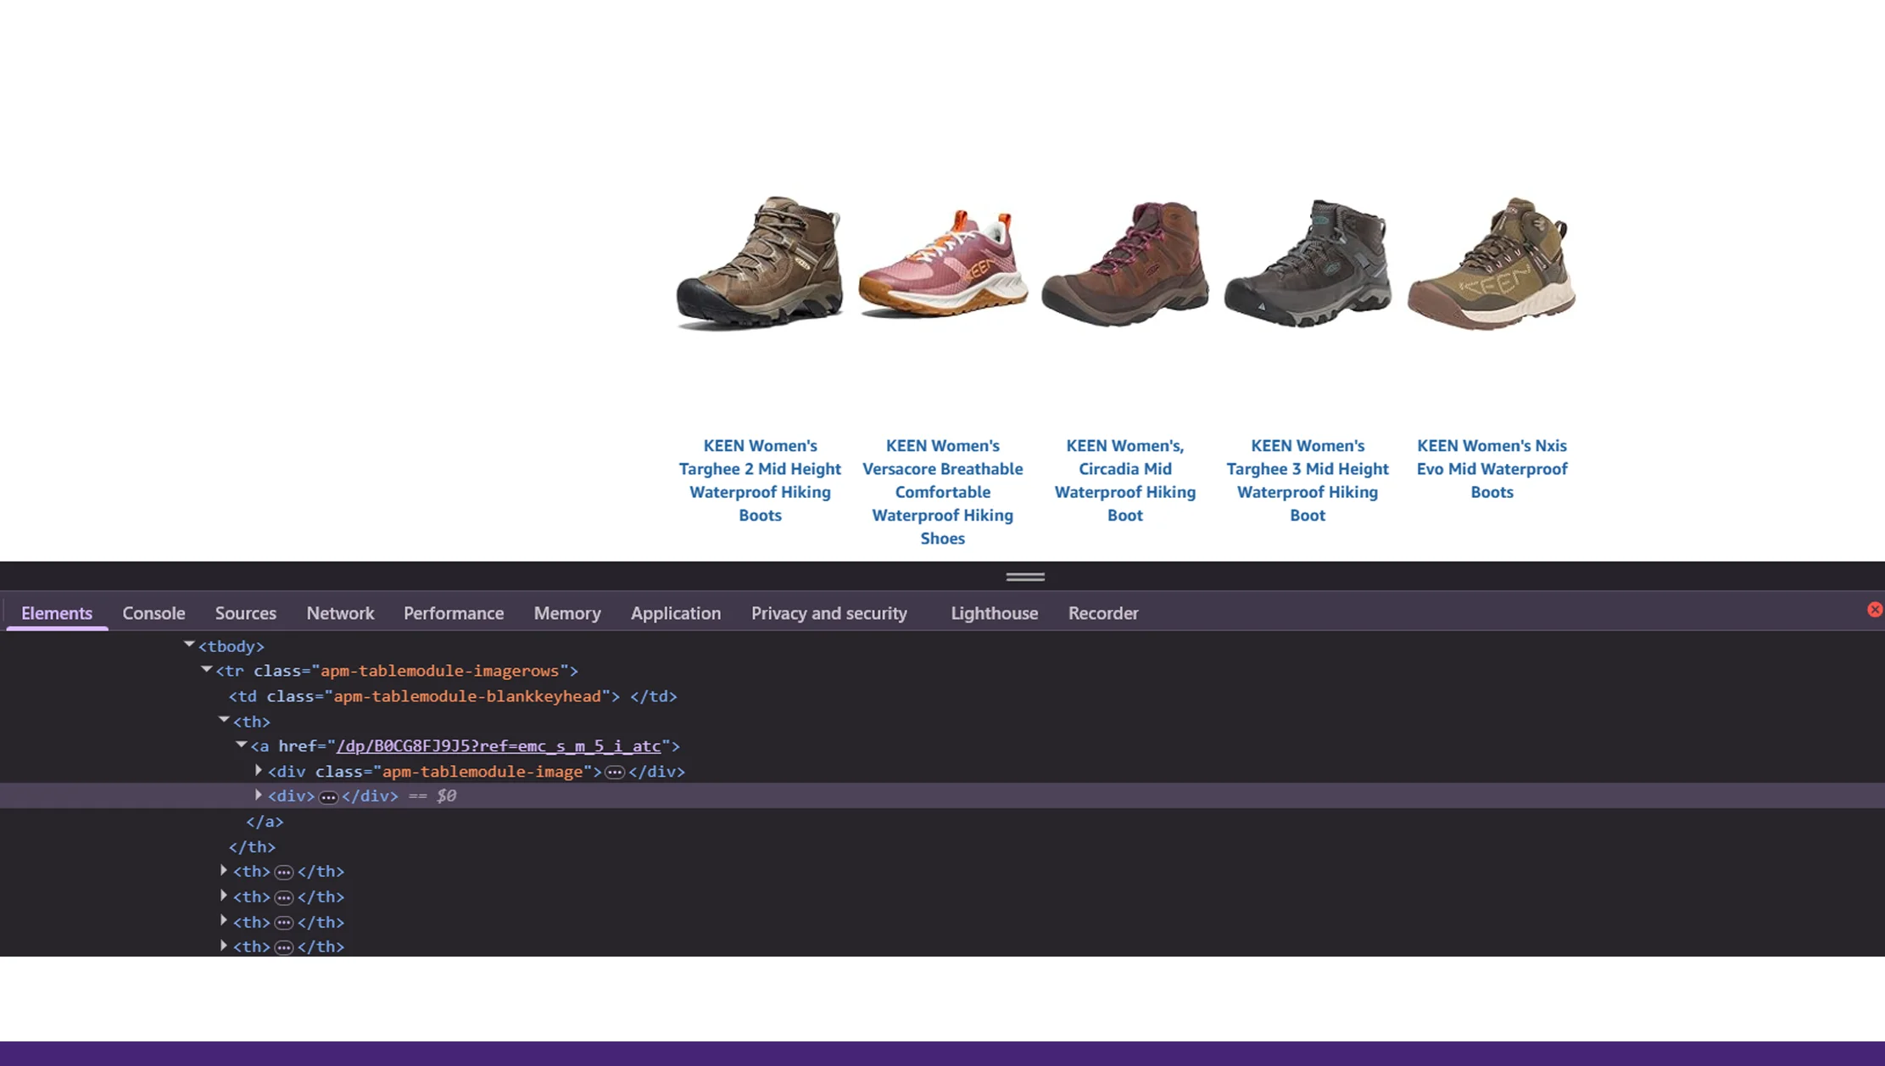Close DevTools with the red X icon
Image resolution: width=1885 pixels, height=1066 pixels.
click(x=1874, y=610)
